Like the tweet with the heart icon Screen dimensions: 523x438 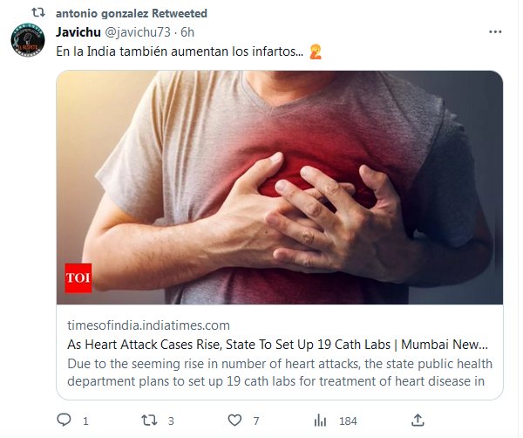[x=234, y=421]
